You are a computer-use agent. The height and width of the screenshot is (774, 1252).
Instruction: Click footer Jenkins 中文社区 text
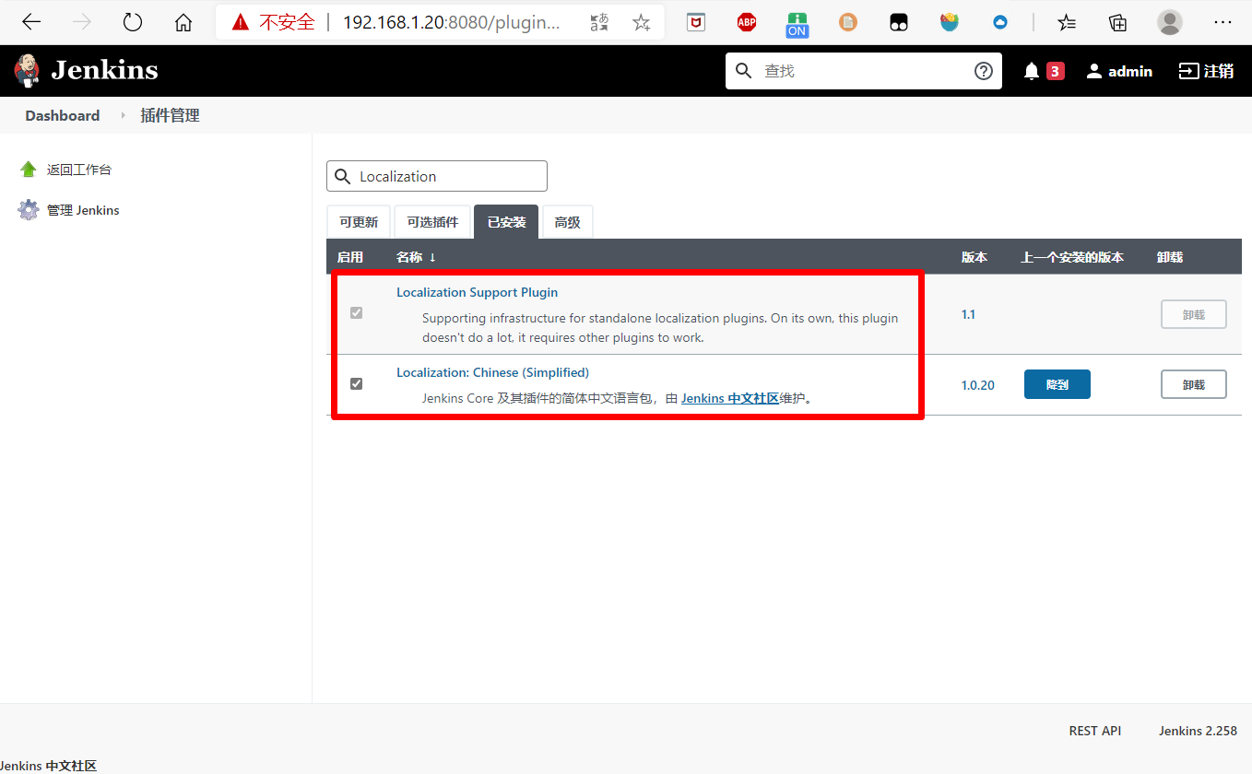(48, 766)
